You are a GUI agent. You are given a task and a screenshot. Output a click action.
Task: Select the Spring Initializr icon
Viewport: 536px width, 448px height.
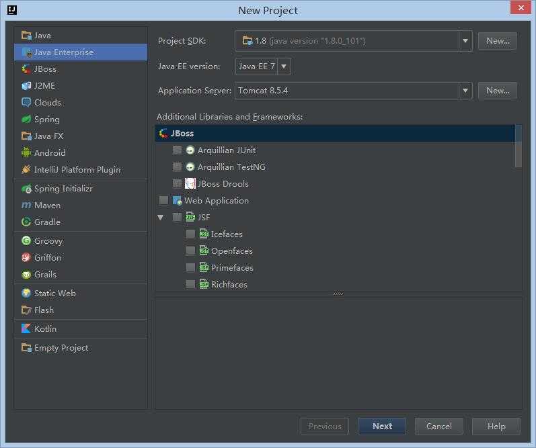coord(26,189)
